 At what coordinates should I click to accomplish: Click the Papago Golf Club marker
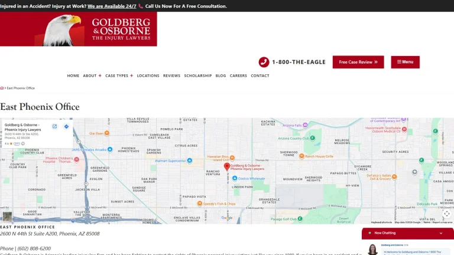point(300,219)
